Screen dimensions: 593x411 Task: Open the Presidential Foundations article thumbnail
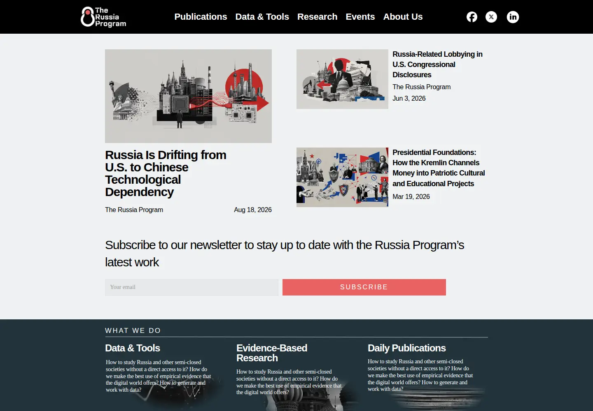coord(342,177)
